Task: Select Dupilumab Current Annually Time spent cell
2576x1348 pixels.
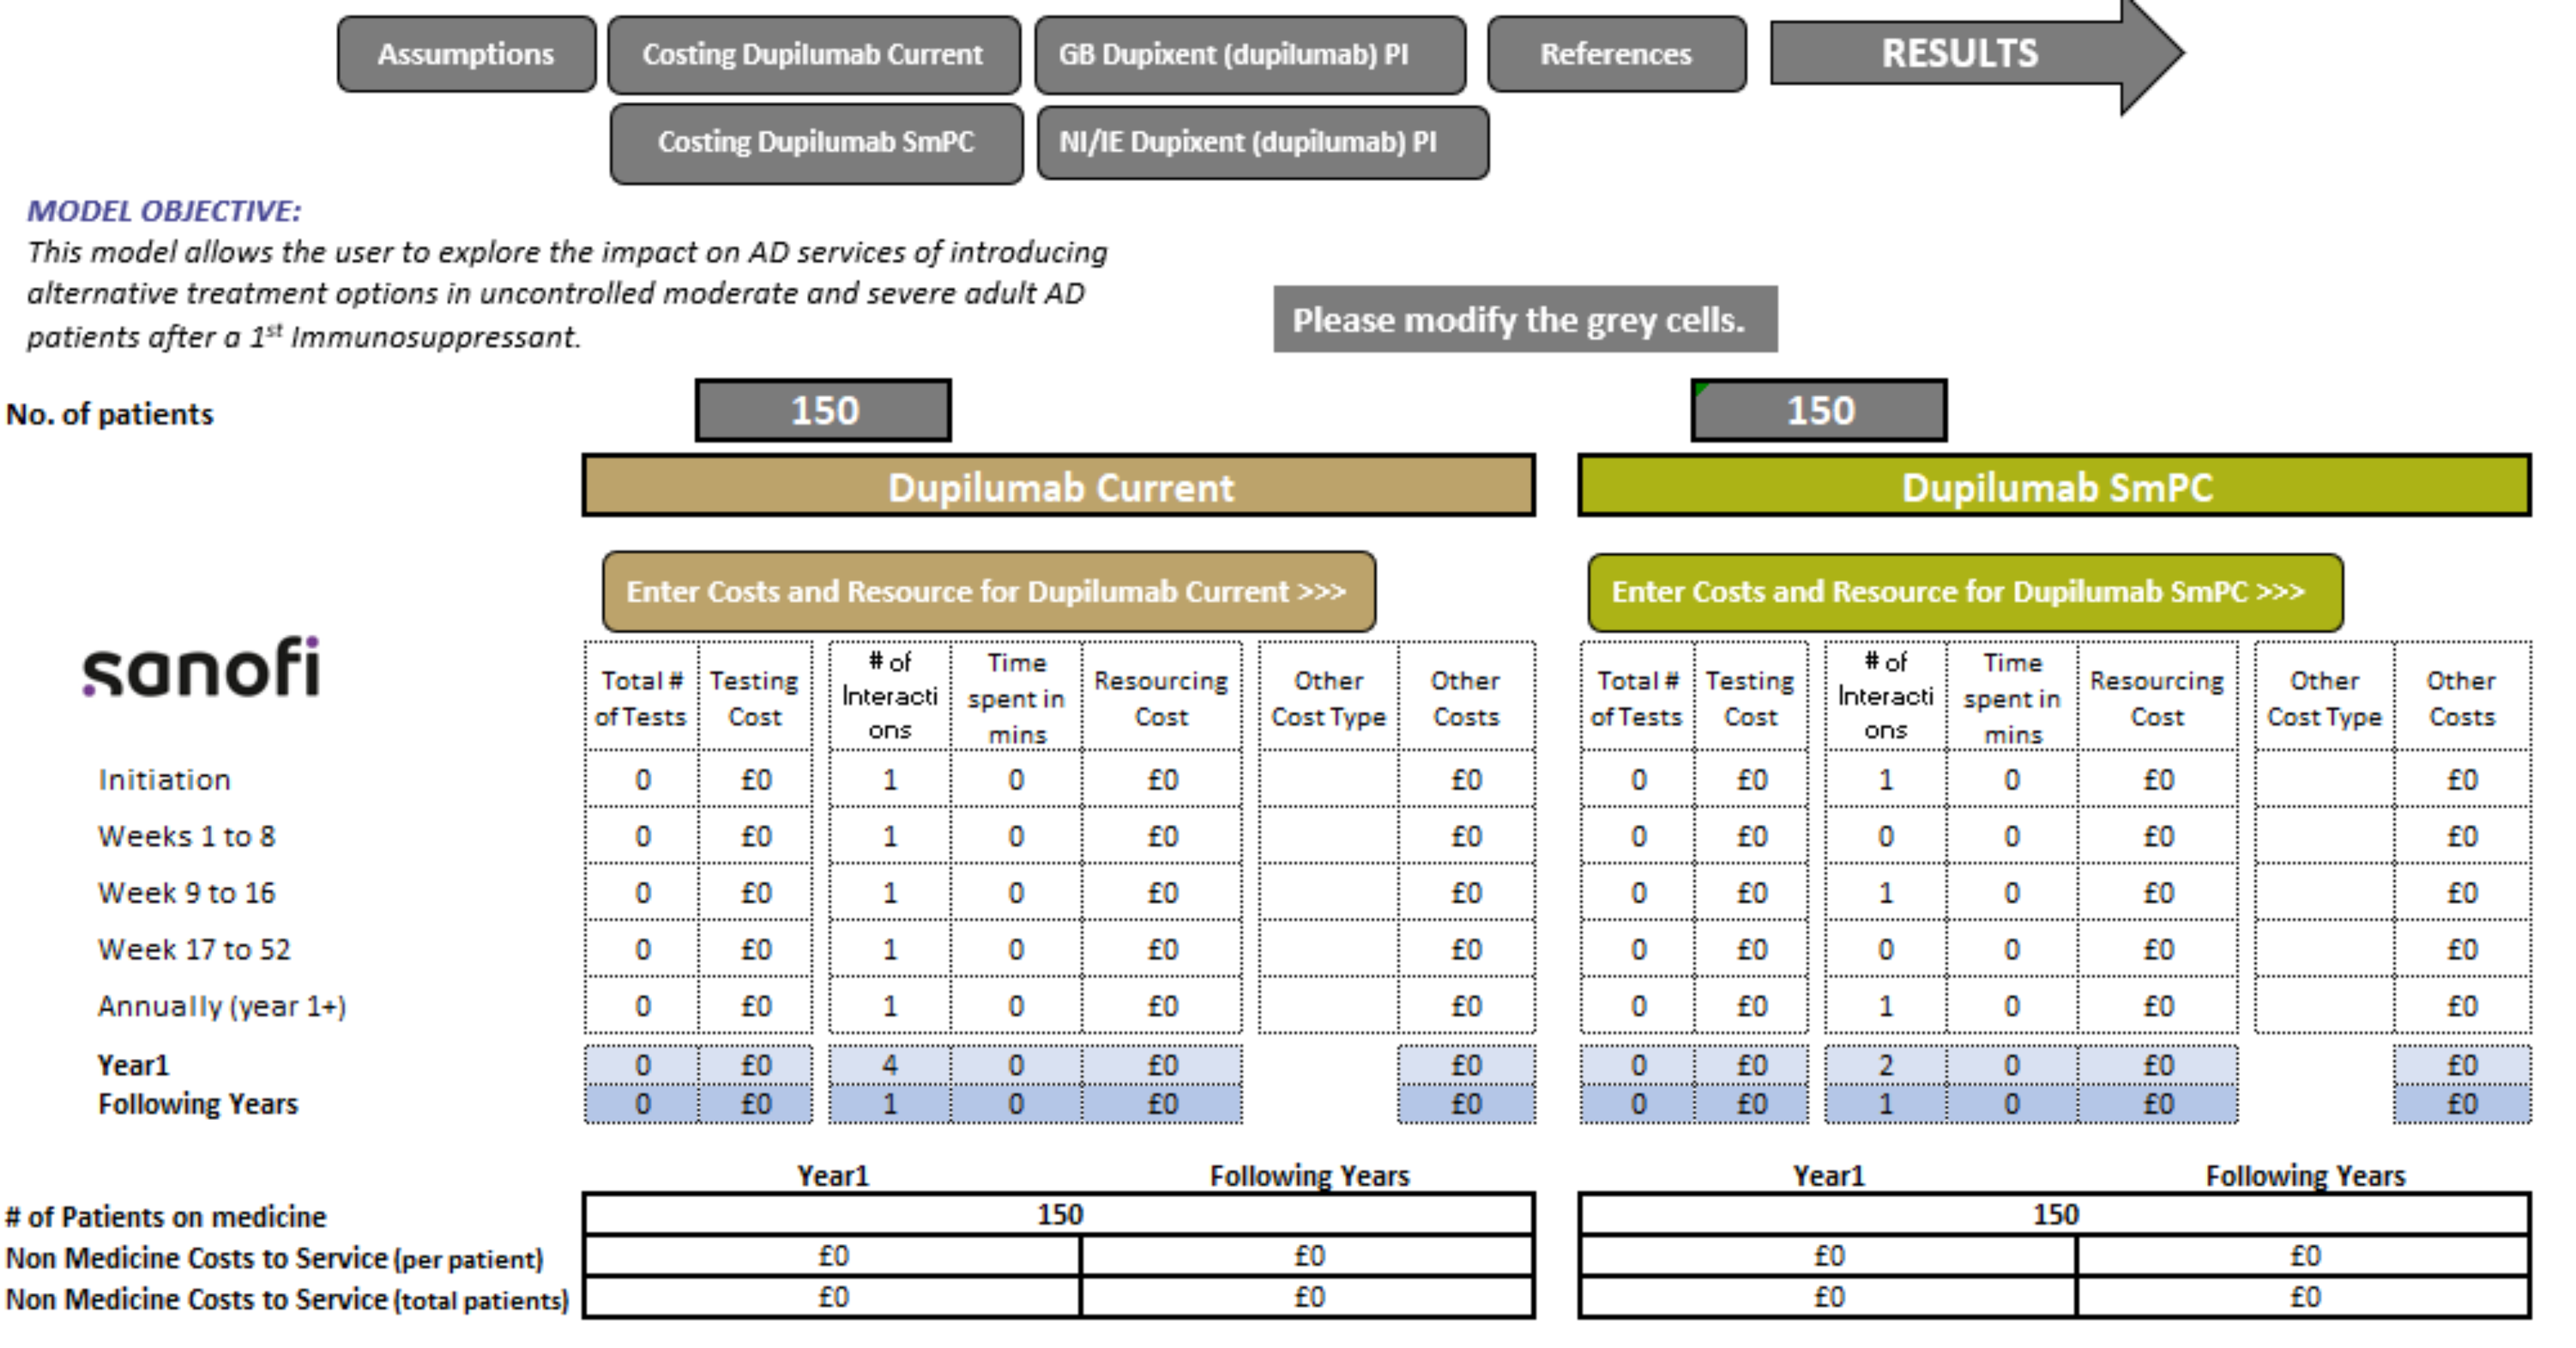Action: [x=1016, y=1006]
